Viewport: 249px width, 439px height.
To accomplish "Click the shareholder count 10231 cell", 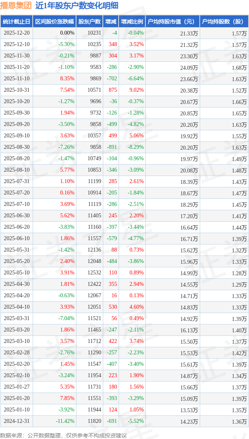I will 95,33.
